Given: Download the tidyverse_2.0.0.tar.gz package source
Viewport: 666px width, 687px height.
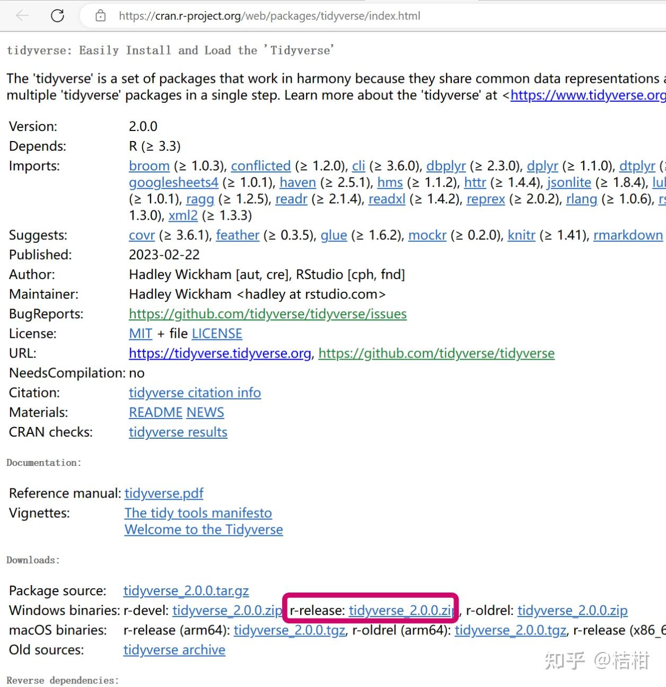Looking at the screenshot, I should (186, 591).
